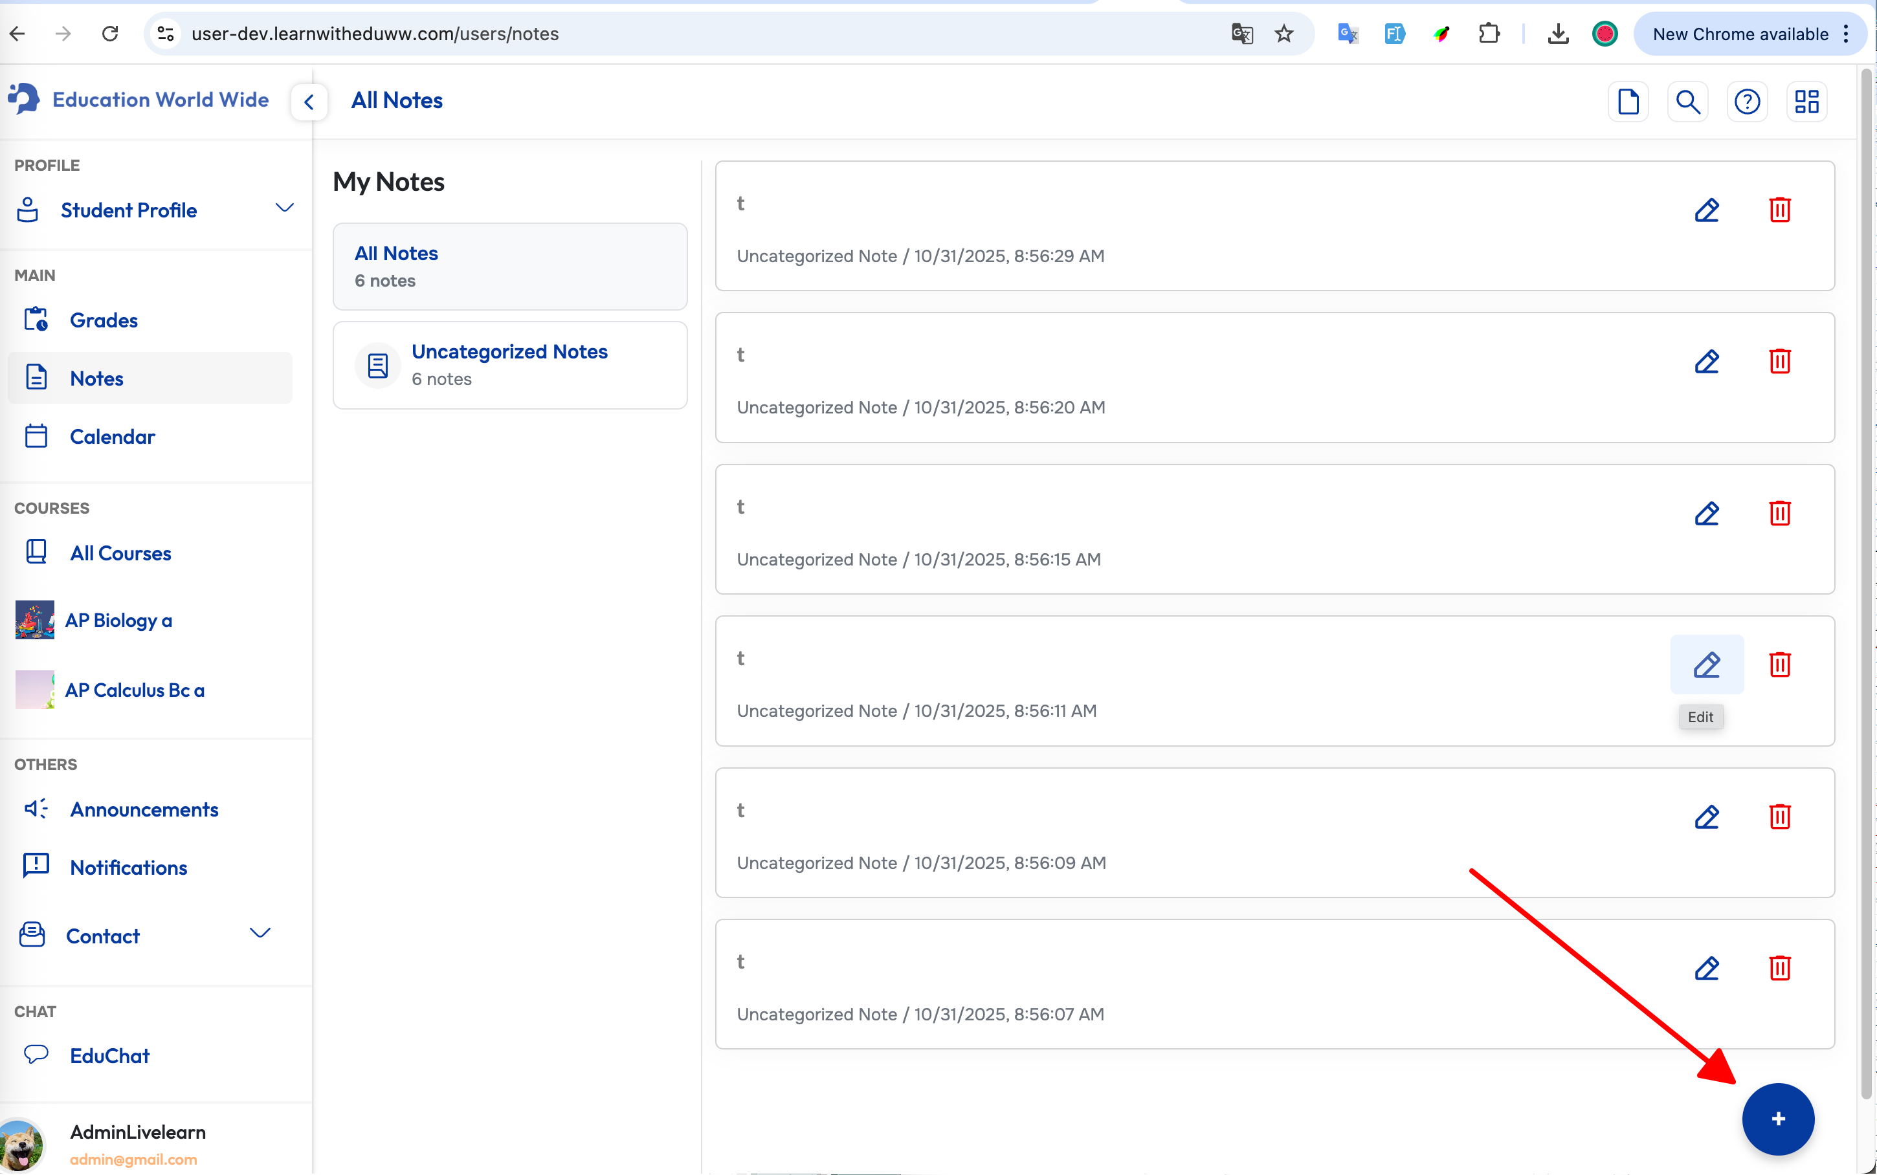This screenshot has width=1877, height=1175.
Task: Edit the note created at 8:56:29 AM
Action: pyautogui.click(x=1706, y=210)
